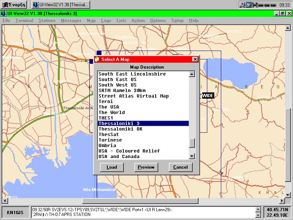Viewport: 293px width, 220px height.
Task: Open the File menu
Action: click(x=6, y=21)
